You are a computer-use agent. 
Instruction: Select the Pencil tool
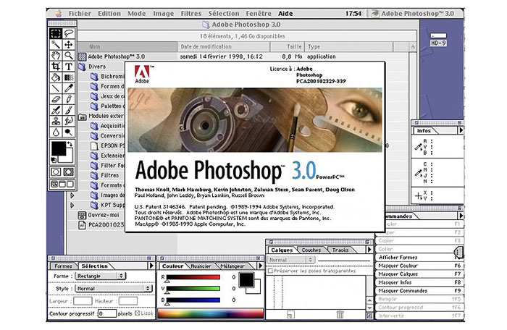point(69,99)
